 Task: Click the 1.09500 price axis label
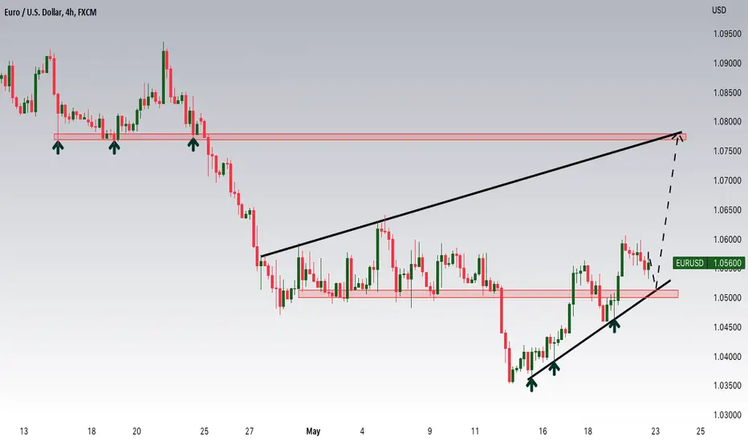click(x=727, y=34)
